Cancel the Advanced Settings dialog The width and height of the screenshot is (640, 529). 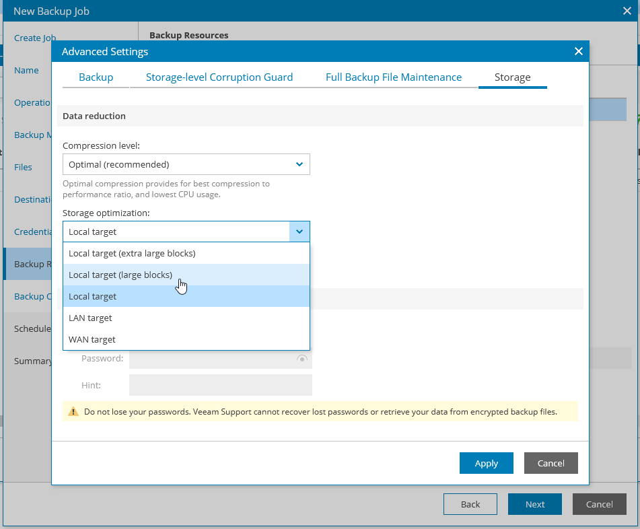pyautogui.click(x=550, y=463)
